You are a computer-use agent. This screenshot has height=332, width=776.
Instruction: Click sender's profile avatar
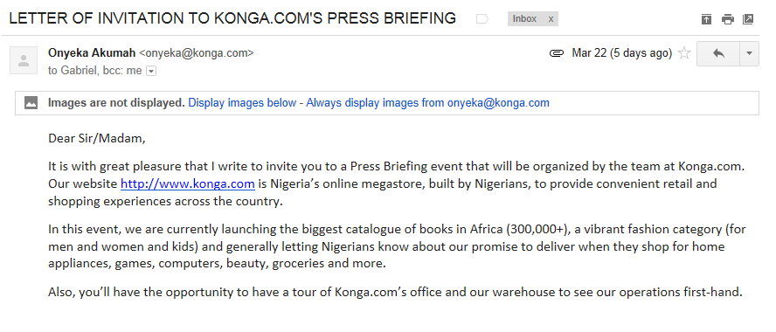(24, 60)
